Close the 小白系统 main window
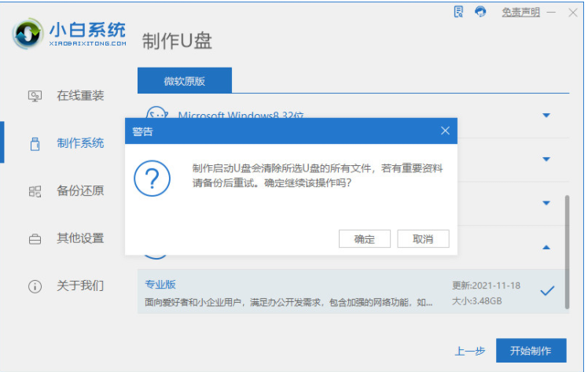Image resolution: width=588 pixels, height=372 pixels. (x=572, y=13)
